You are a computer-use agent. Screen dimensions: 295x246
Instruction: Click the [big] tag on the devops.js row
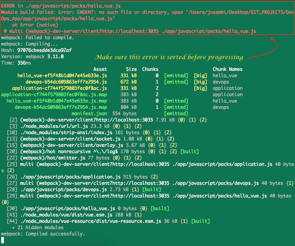pyautogui.click(x=200, y=82)
